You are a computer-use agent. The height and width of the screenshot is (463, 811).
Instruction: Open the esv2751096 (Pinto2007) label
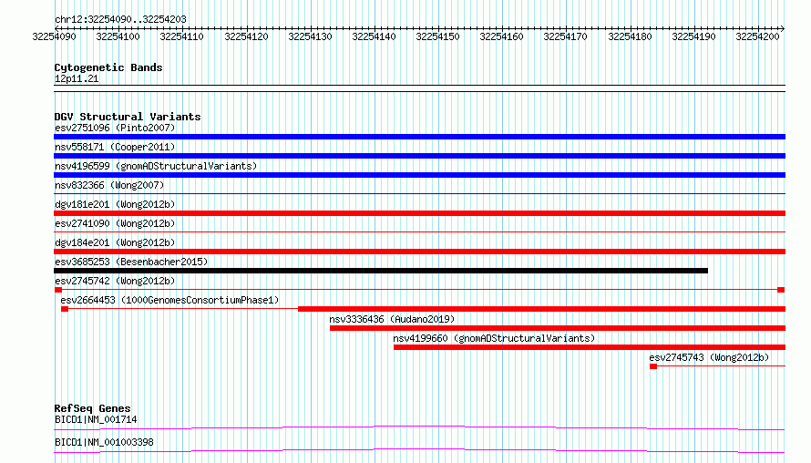[115, 128]
